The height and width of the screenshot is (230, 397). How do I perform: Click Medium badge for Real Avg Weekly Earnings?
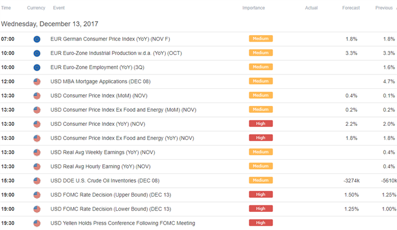tap(261, 152)
